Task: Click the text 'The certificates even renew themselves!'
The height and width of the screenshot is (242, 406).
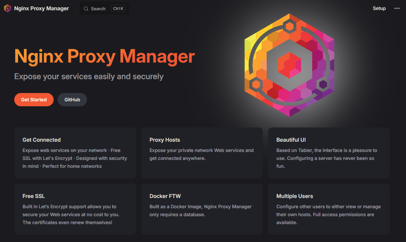Action: [68, 222]
